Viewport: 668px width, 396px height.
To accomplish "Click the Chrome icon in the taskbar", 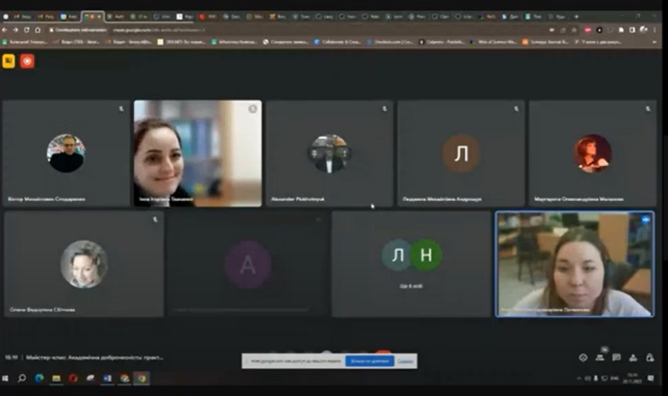I will pos(141,378).
